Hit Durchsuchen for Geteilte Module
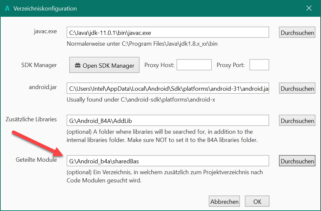 pyautogui.click(x=297, y=161)
